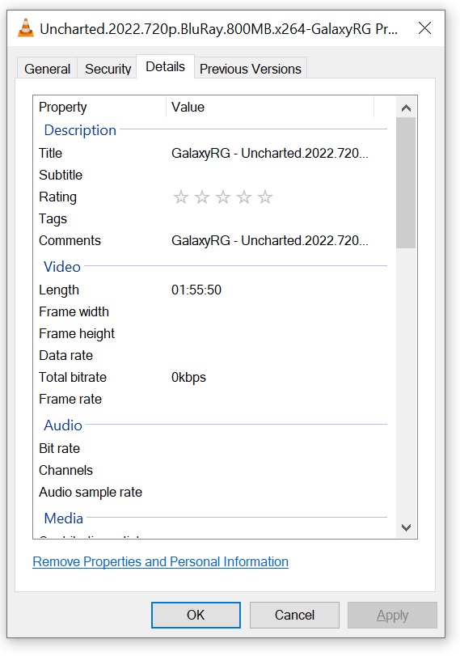Image resolution: width=460 pixels, height=656 pixels.
Task: Click the vertical scrollbar thumb
Action: [x=406, y=183]
